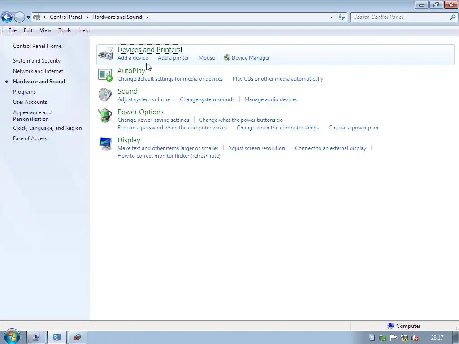459x344 pixels.
Task: Expand the arrow after Hardware and Sound breadcrumb
Action: coord(147,17)
